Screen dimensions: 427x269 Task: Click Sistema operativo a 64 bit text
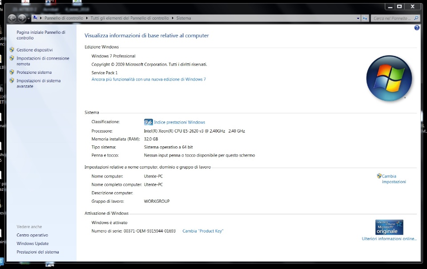click(168, 147)
